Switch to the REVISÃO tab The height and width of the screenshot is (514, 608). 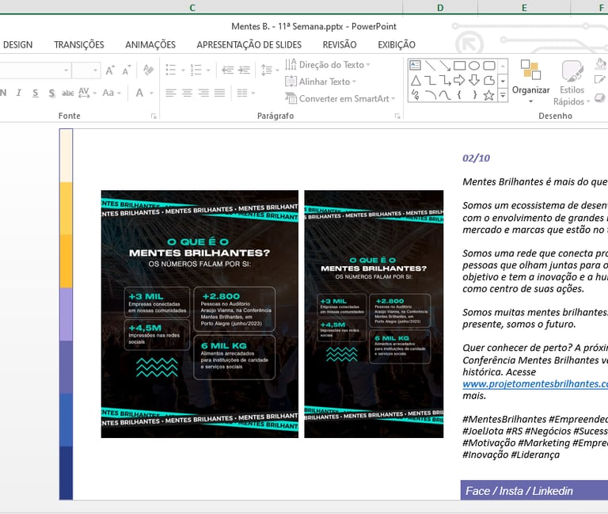[x=339, y=45]
